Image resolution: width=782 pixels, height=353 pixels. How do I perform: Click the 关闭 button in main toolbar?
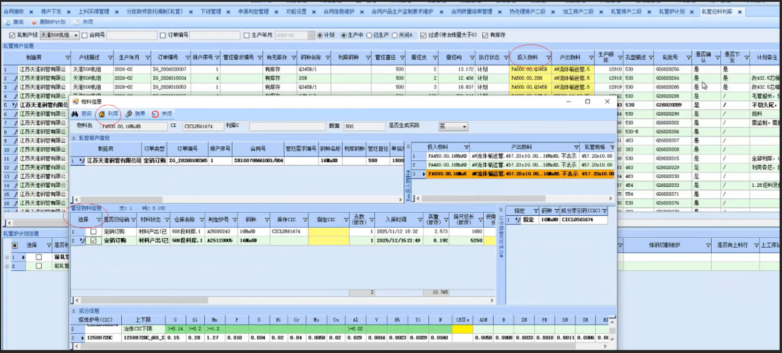tap(84, 22)
